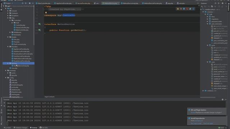
Task: Click collapse-all icon in Project panel header
Action: [x=26, y=3]
